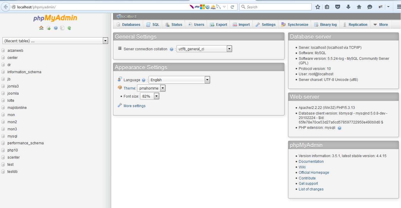
Task: Click the MySQL dolphin bookmark icon
Action: [x=218, y=7]
